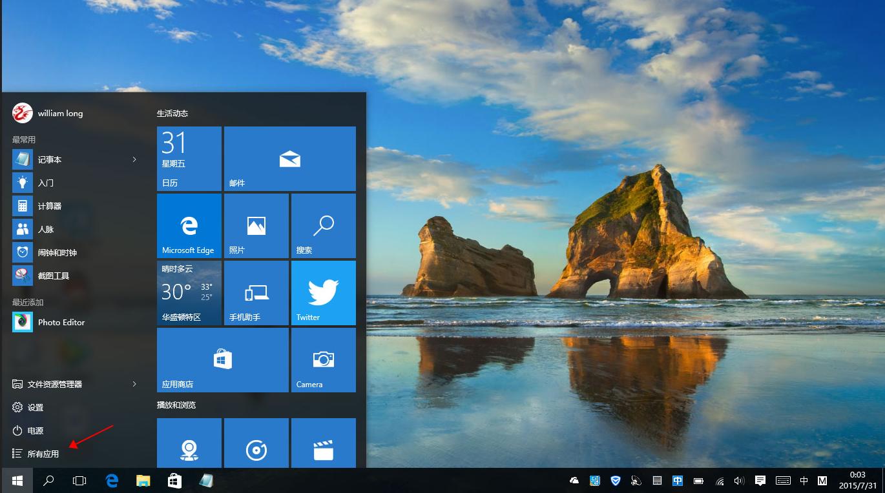Open File Explorer from the taskbar
Screen dimensions: 885x493
[x=143, y=480]
